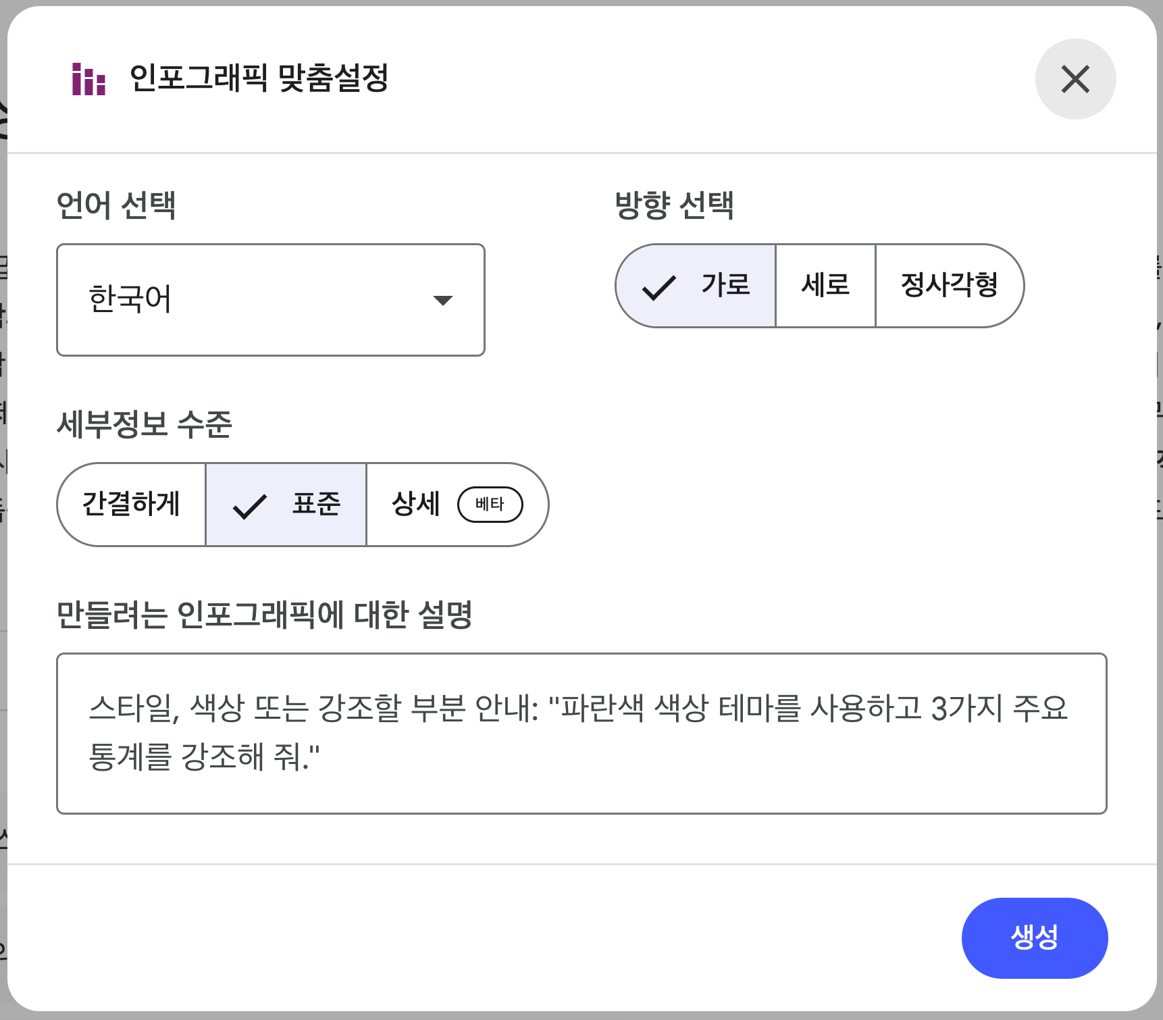This screenshot has width=1163, height=1020.
Task: Click the 만들려는 인포그래픽에 대한 설명 label
Action: coord(264,615)
